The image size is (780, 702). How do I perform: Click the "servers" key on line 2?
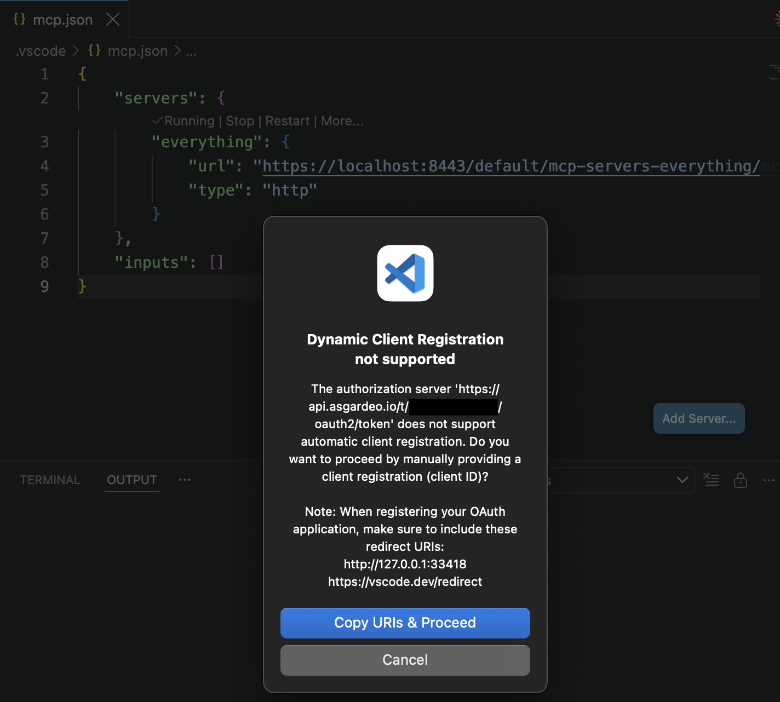156,98
